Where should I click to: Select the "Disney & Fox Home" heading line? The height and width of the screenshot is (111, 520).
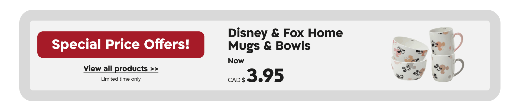[285, 33]
